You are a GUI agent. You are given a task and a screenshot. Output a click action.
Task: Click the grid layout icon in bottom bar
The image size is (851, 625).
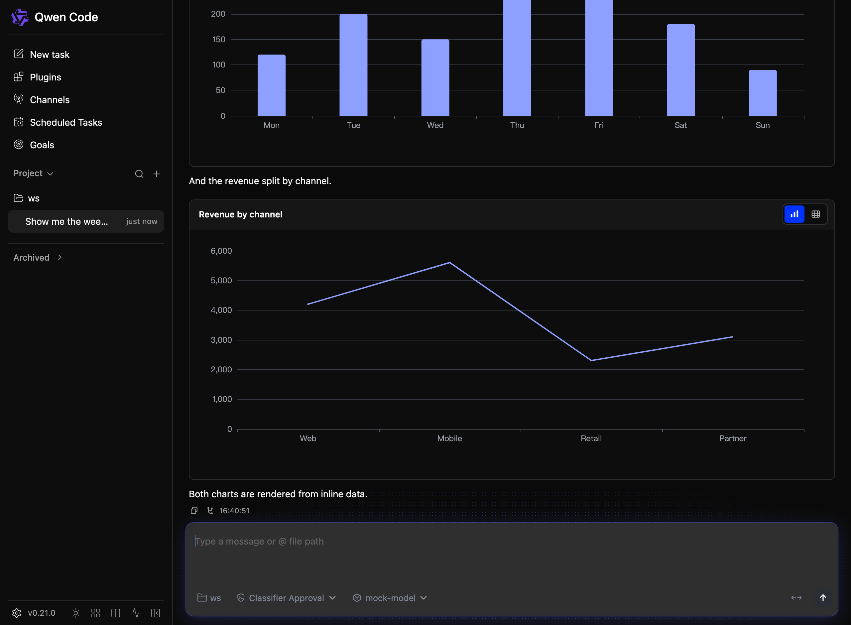[x=96, y=613]
